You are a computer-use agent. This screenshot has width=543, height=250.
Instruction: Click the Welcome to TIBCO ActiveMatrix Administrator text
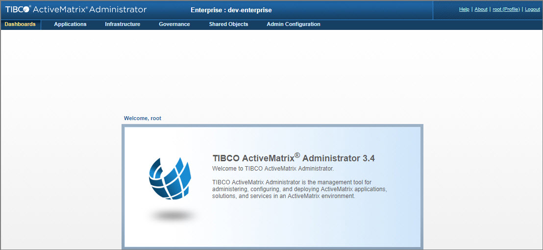coord(273,169)
